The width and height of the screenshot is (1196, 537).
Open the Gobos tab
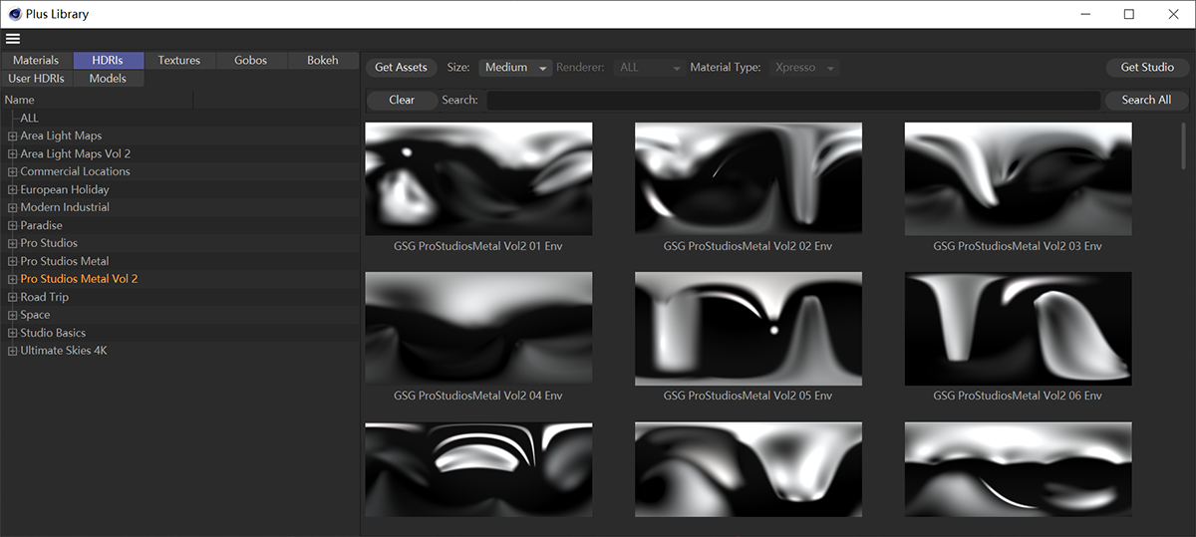tap(250, 61)
